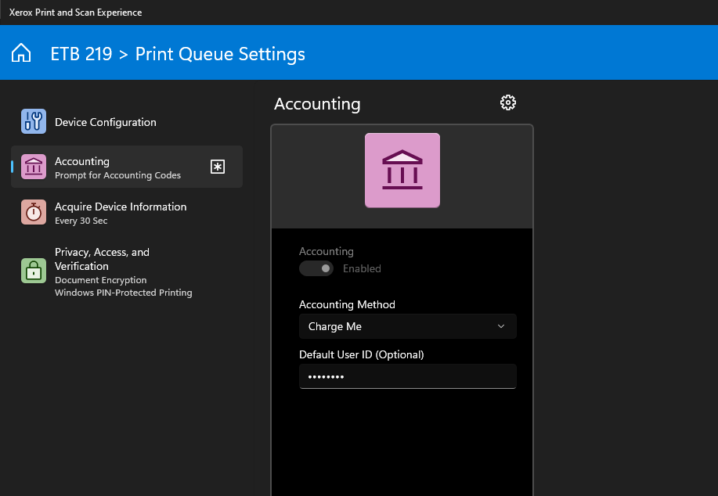The image size is (718, 496).
Task: Click the Acquire Device Information stopwatch icon
Action: (34, 212)
